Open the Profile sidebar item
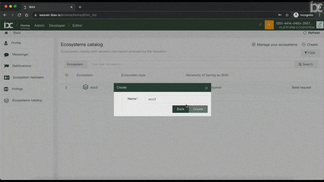 (x=16, y=43)
